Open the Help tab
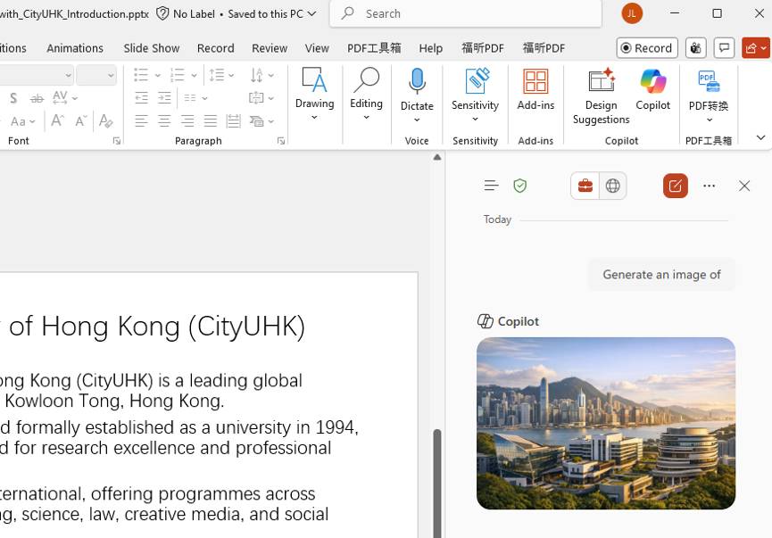This screenshot has width=772, height=538. coord(431,48)
